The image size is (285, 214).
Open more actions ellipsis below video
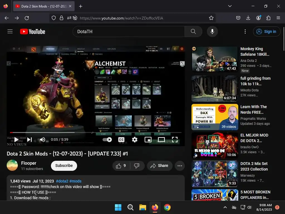tap(180, 166)
